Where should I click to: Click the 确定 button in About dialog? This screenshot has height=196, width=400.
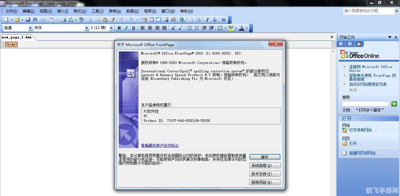[265, 157]
